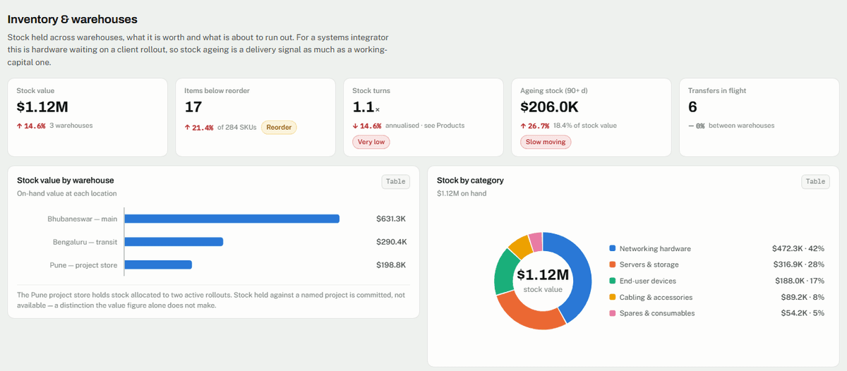Click the $198.8K value for Pune
The width and height of the screenshot is (847, 371).
coord(391,265)
